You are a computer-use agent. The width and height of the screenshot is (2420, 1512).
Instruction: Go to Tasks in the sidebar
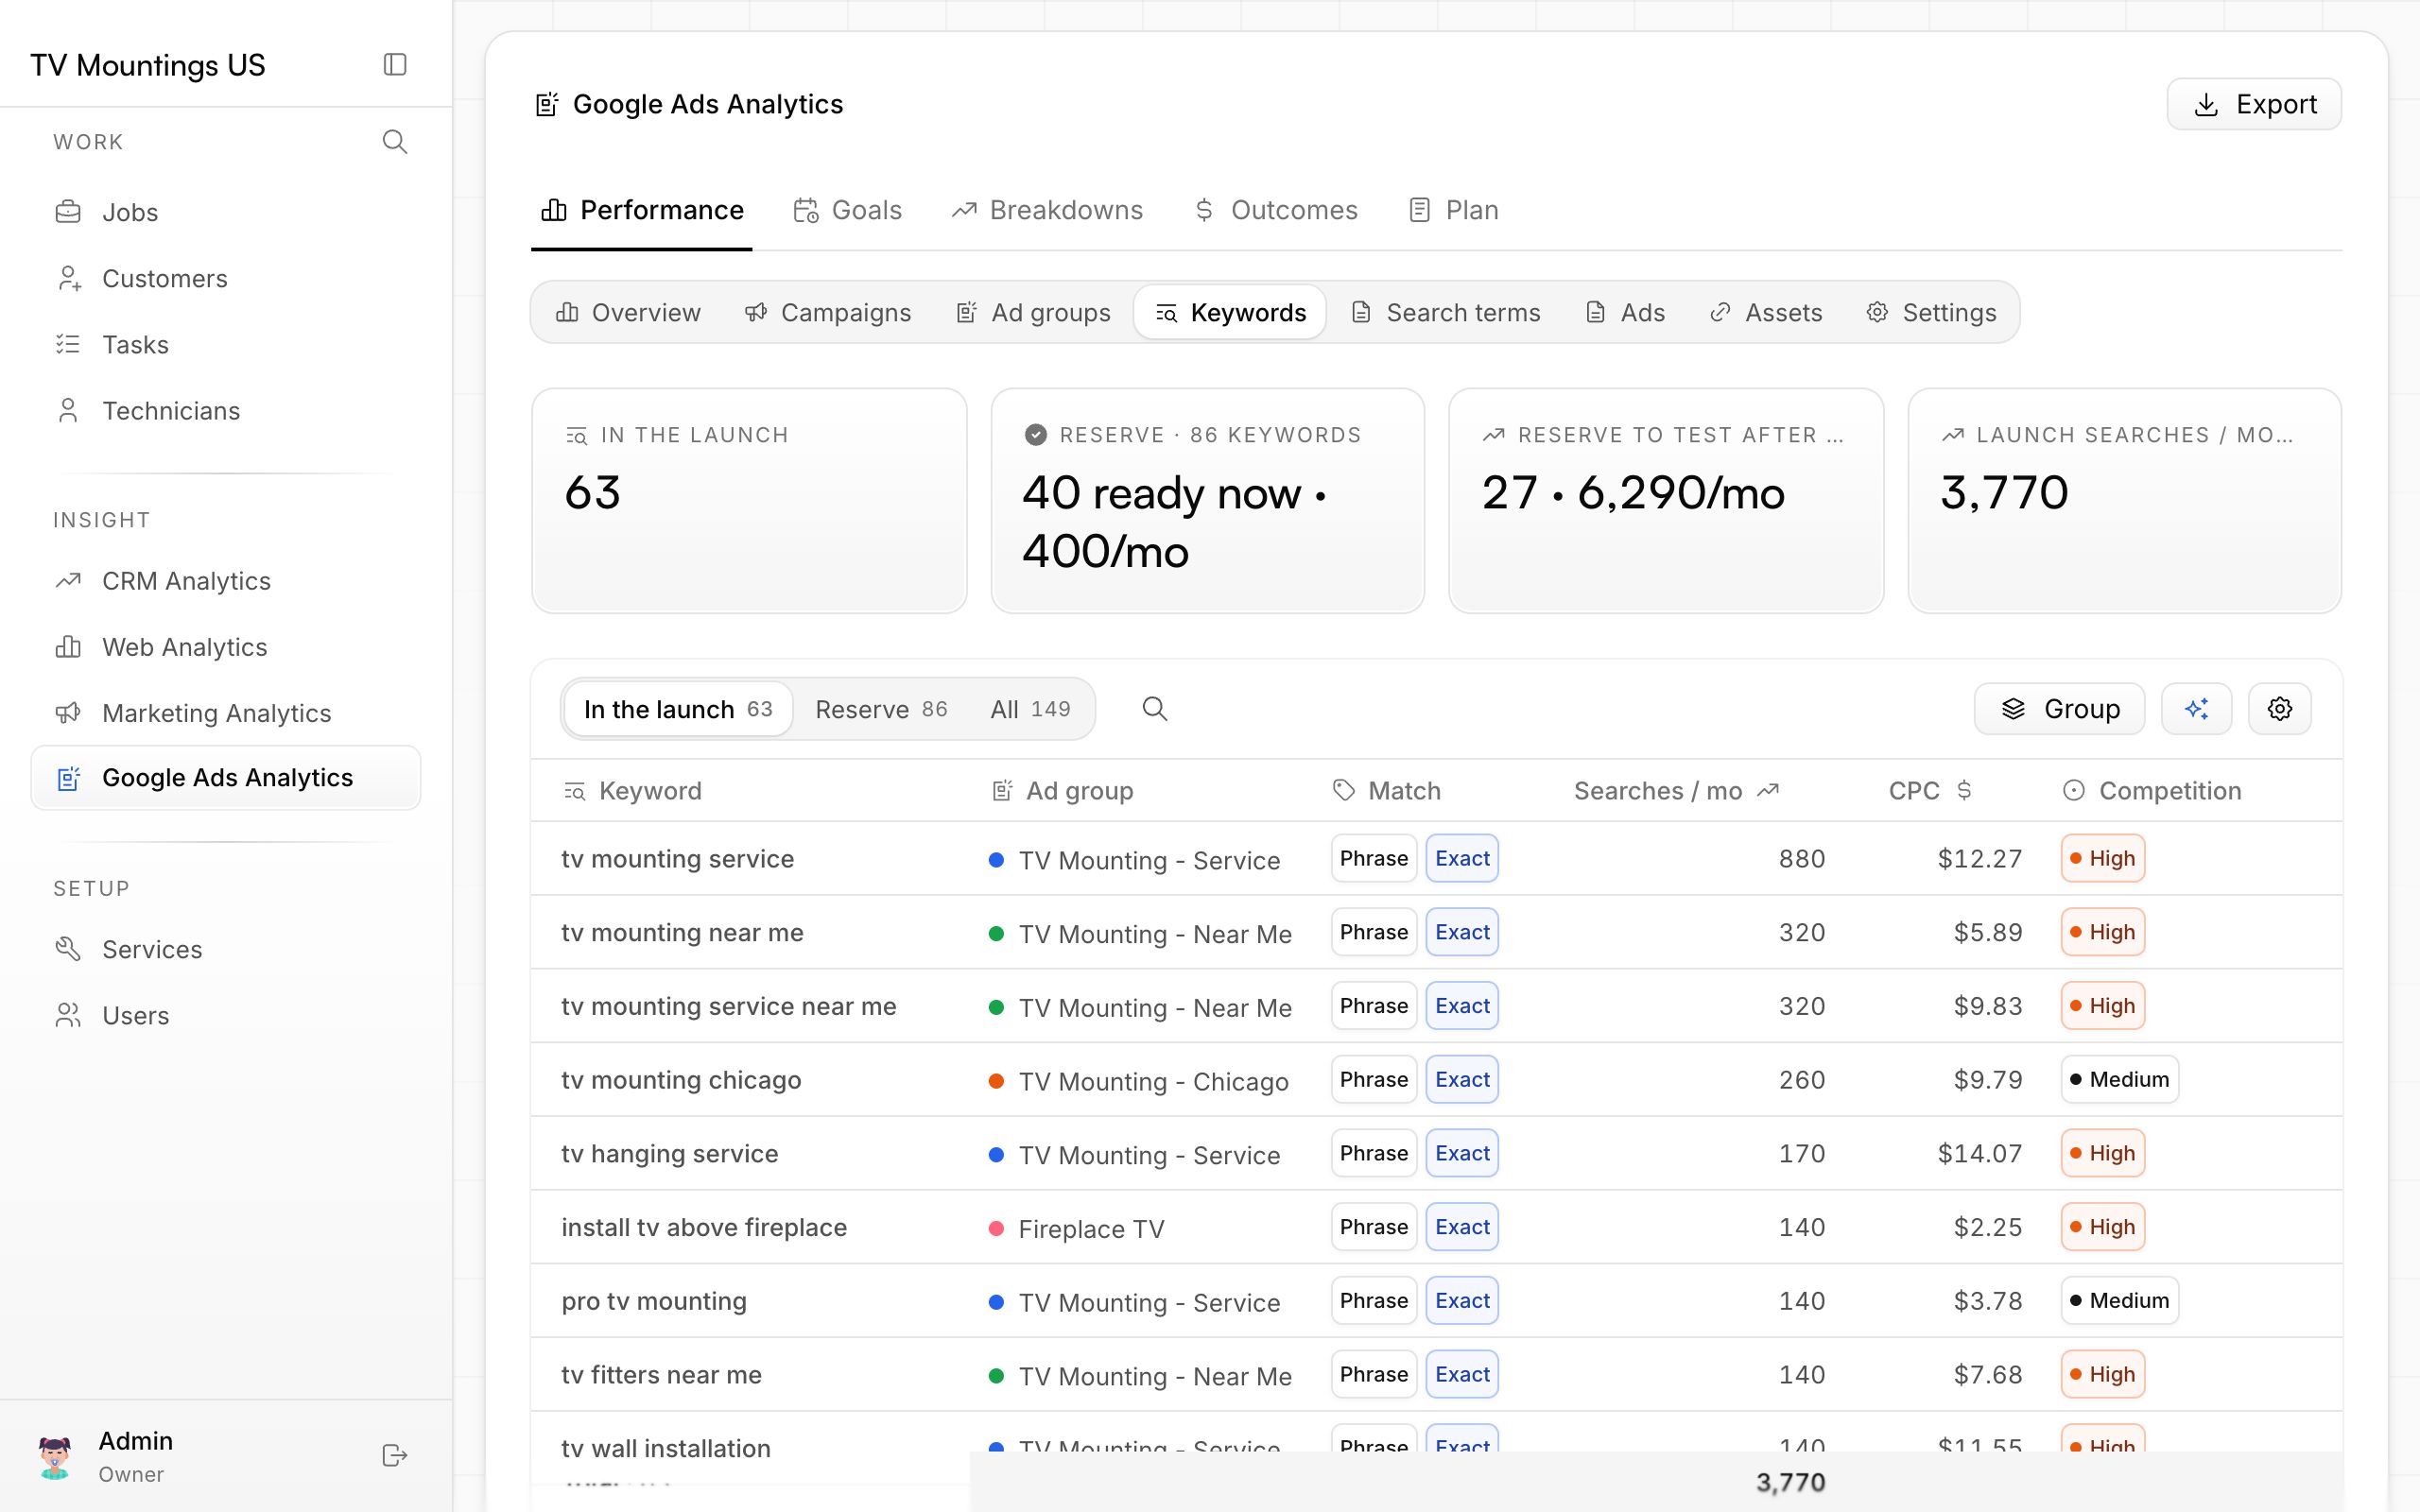(226, 344)
